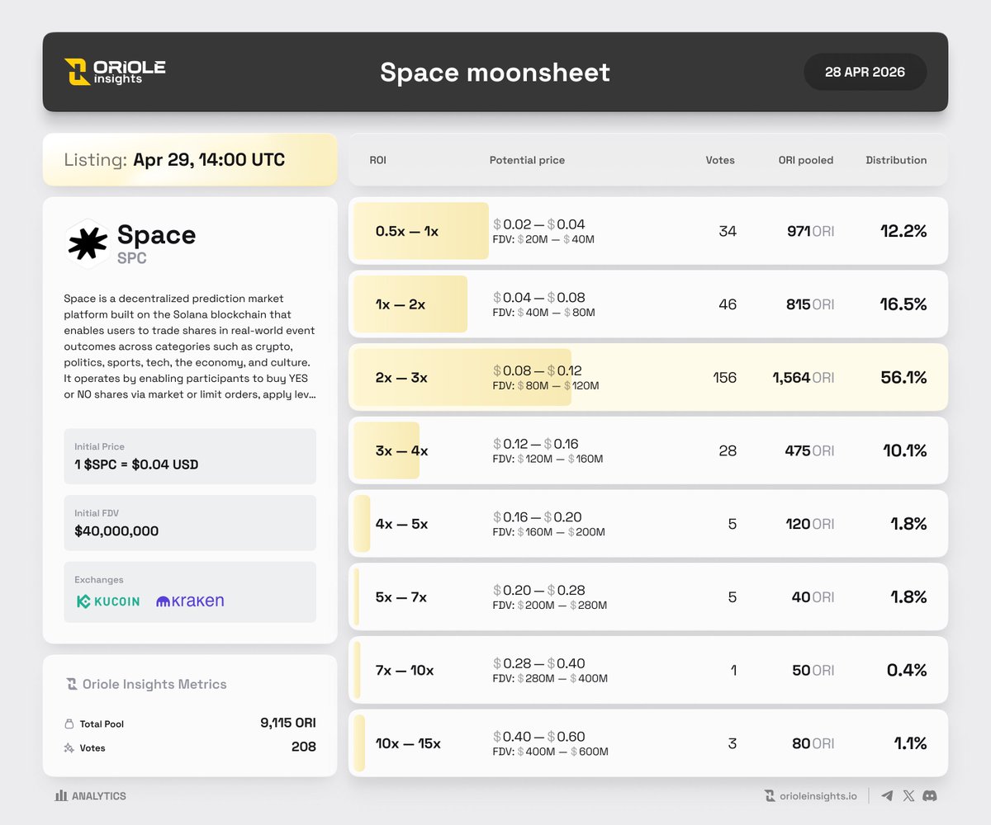
Task: Click the 1,564 ORI pooled value
Action: click(804, 377)
